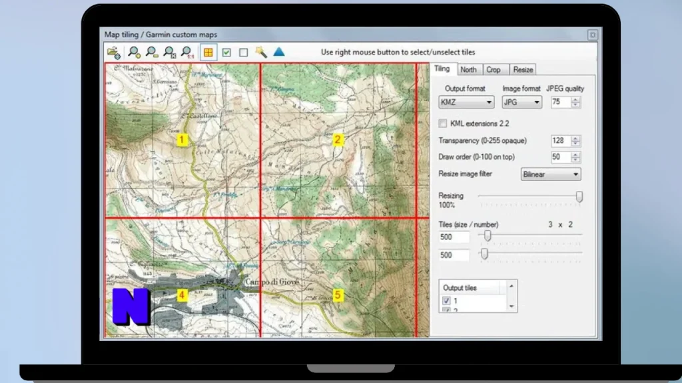Click the select all tiles checkmark icon

(226, 53)
